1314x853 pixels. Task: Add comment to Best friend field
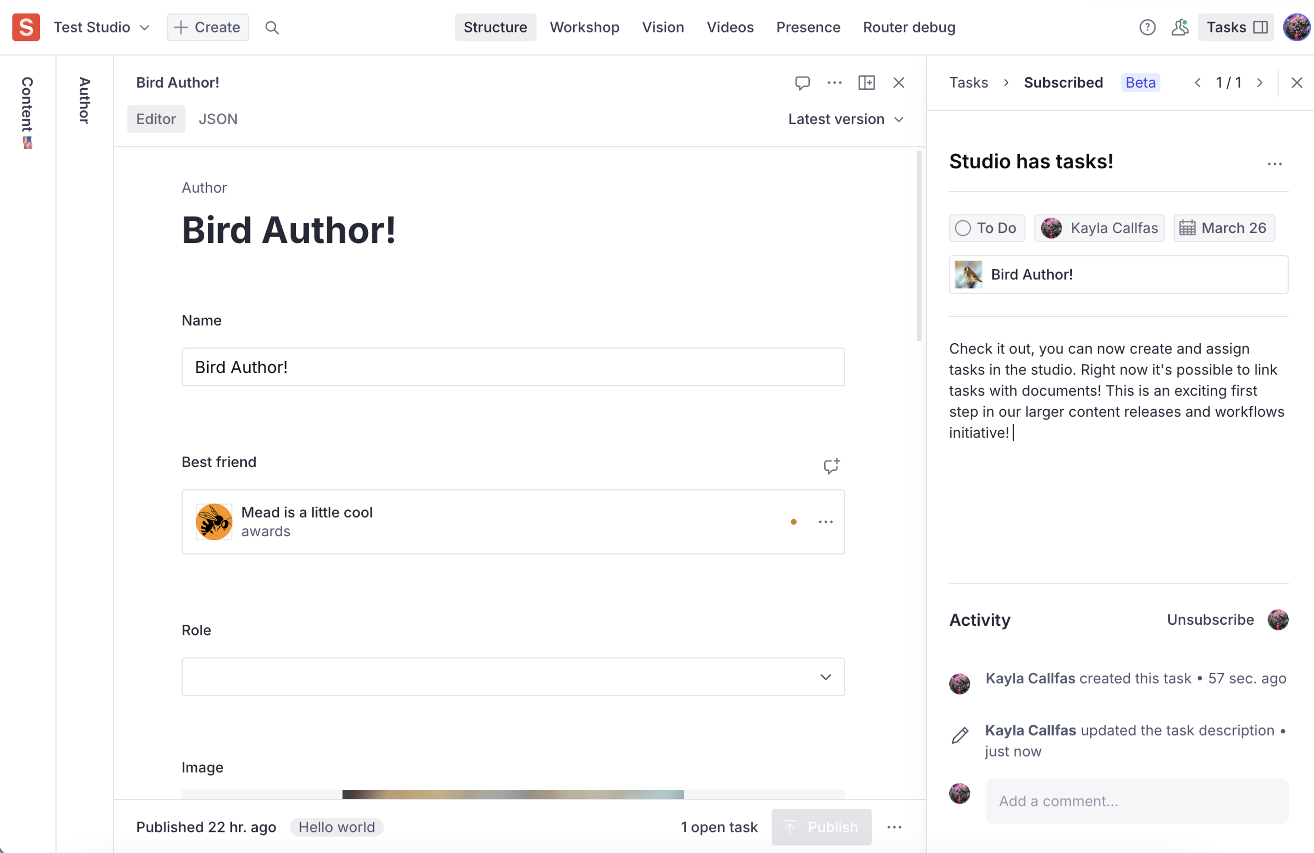pos(831,466)
